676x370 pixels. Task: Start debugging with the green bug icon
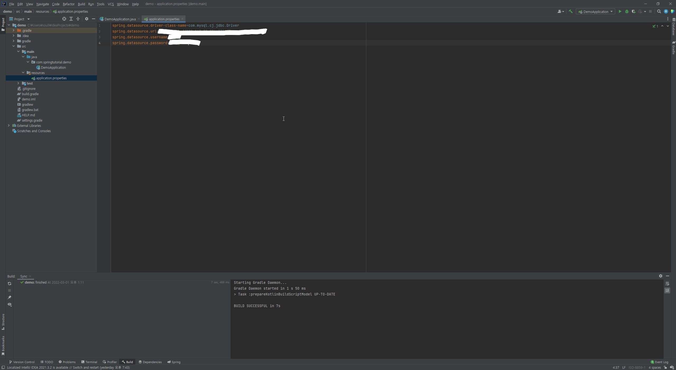pyautogui.click(x=627, y=12)
